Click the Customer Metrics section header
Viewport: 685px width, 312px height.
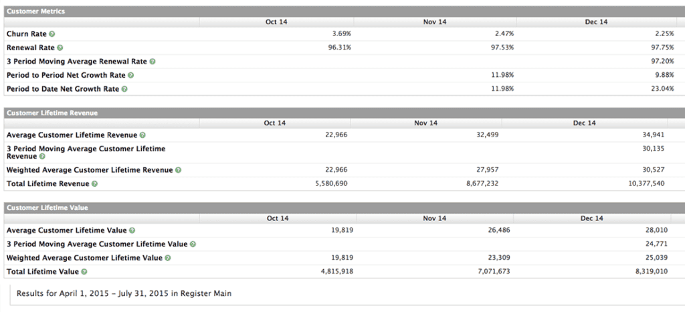[x=35, y=12]
